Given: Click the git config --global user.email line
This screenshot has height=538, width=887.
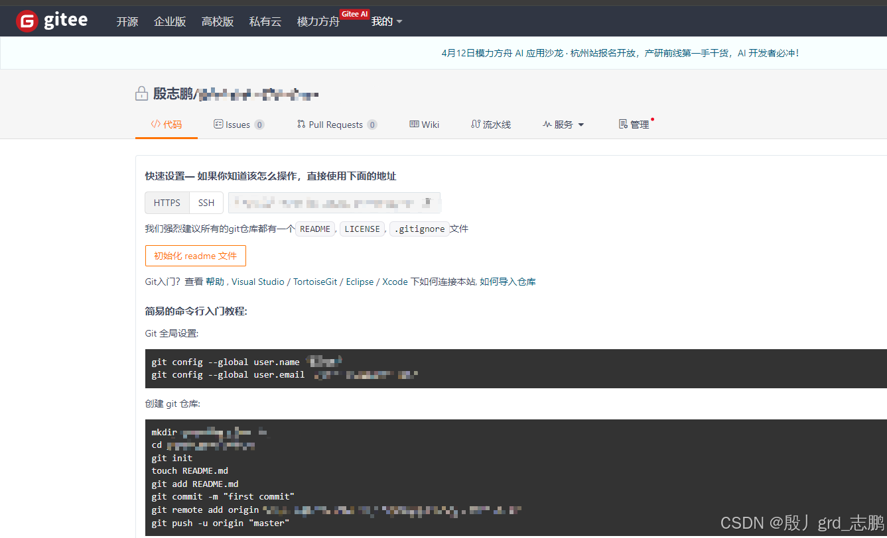Looking at the screenshot, I should pyautogui.click(x=285, y=375).
